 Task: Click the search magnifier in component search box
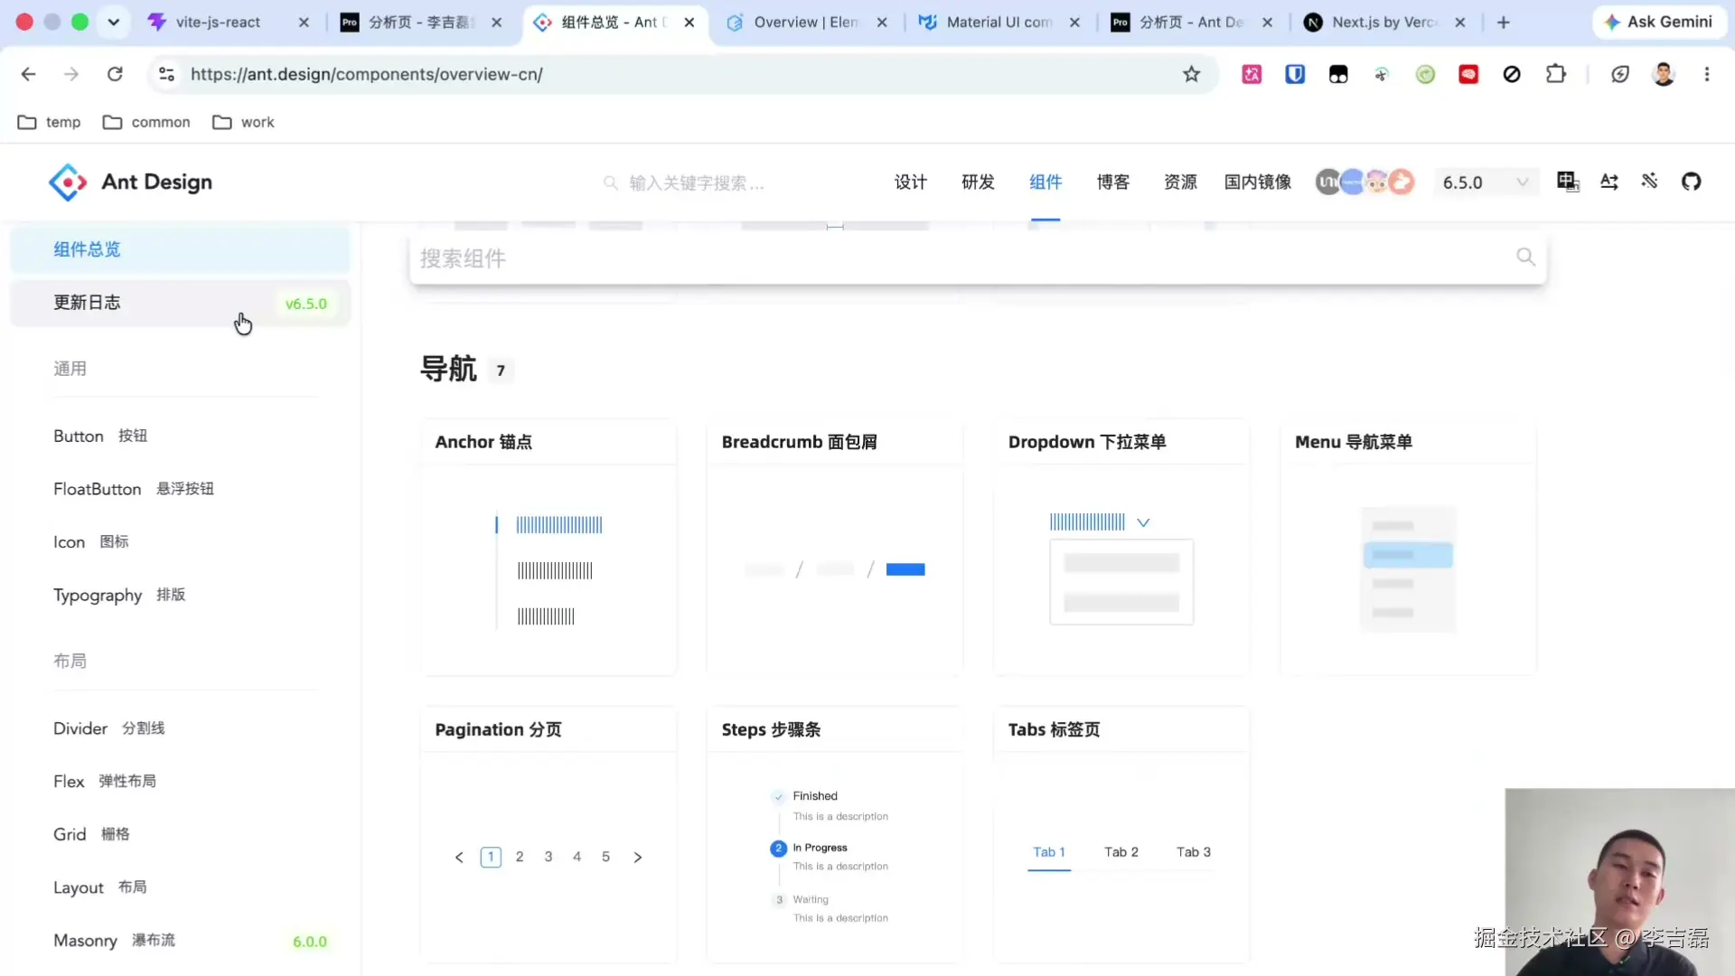tap(1525, 258)
